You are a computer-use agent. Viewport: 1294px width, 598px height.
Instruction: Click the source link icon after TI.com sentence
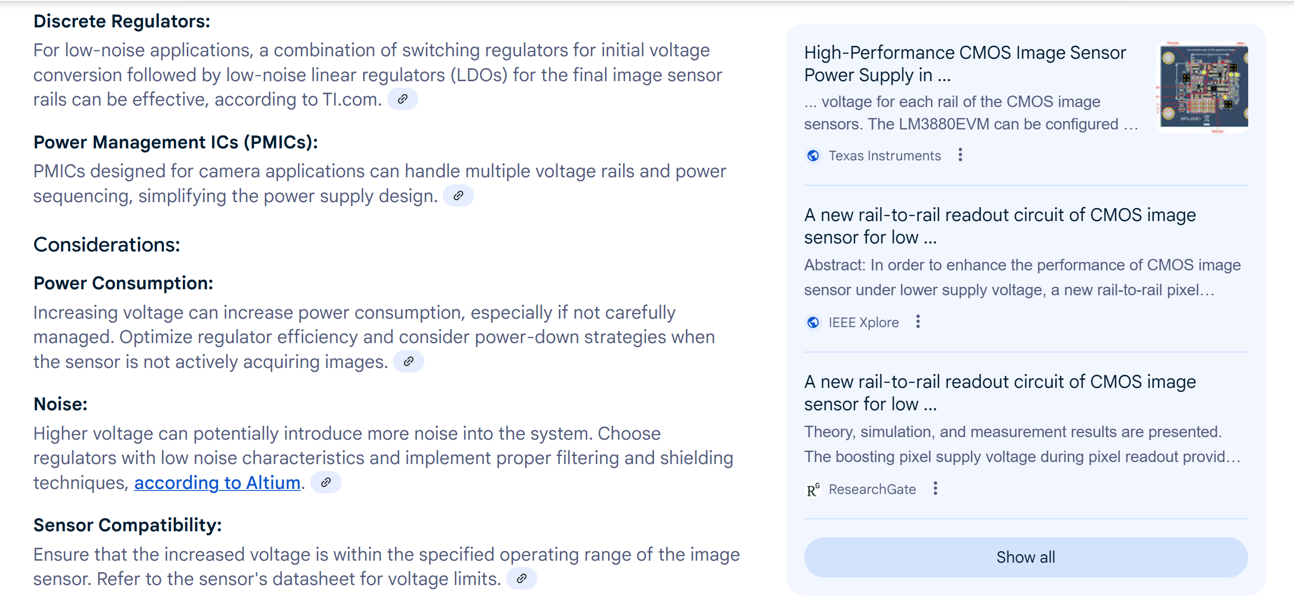pyautogui.click(x=402, y=100)
